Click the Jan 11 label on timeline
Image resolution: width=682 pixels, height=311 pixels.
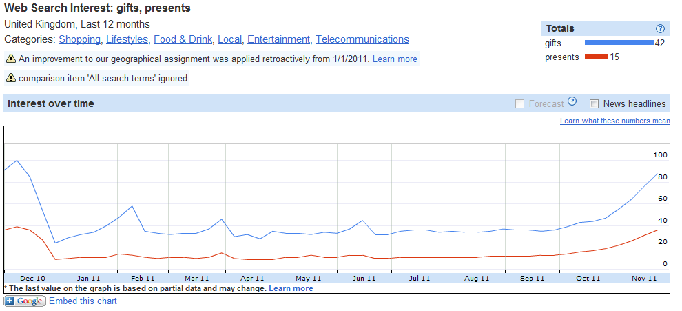pyautogui.click(x=88, y=279)
